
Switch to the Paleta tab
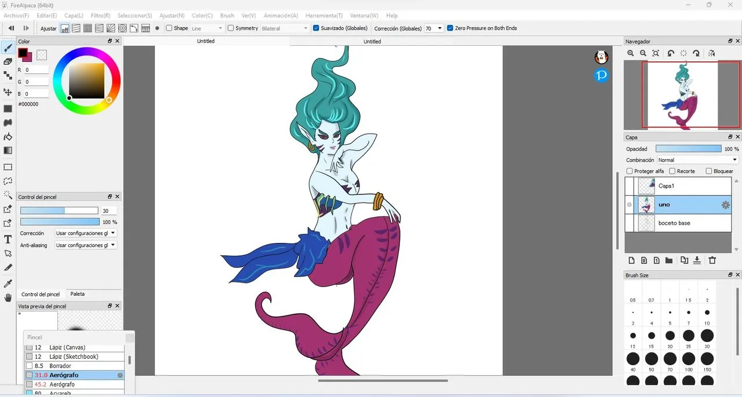[x=77, y=294]
